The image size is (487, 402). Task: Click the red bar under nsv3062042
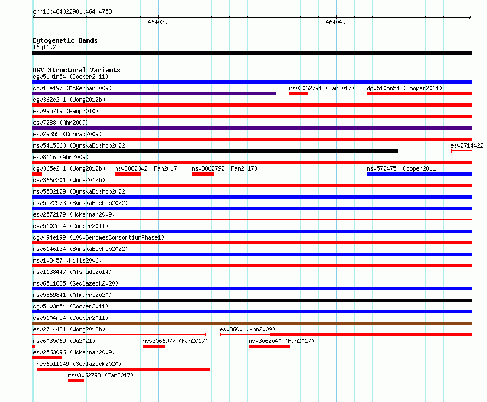click(x=127, y=174)
